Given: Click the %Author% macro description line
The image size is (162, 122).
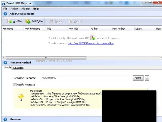Looking at the screenshot, I should (58, 99).
